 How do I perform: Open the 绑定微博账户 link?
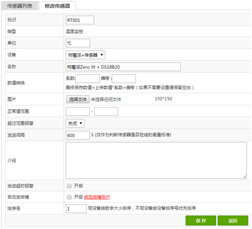tap(97, 197)
